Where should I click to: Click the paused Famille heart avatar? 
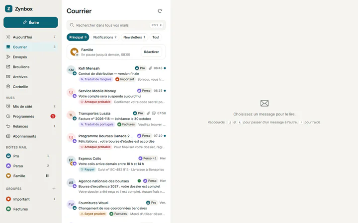point(74,52)
